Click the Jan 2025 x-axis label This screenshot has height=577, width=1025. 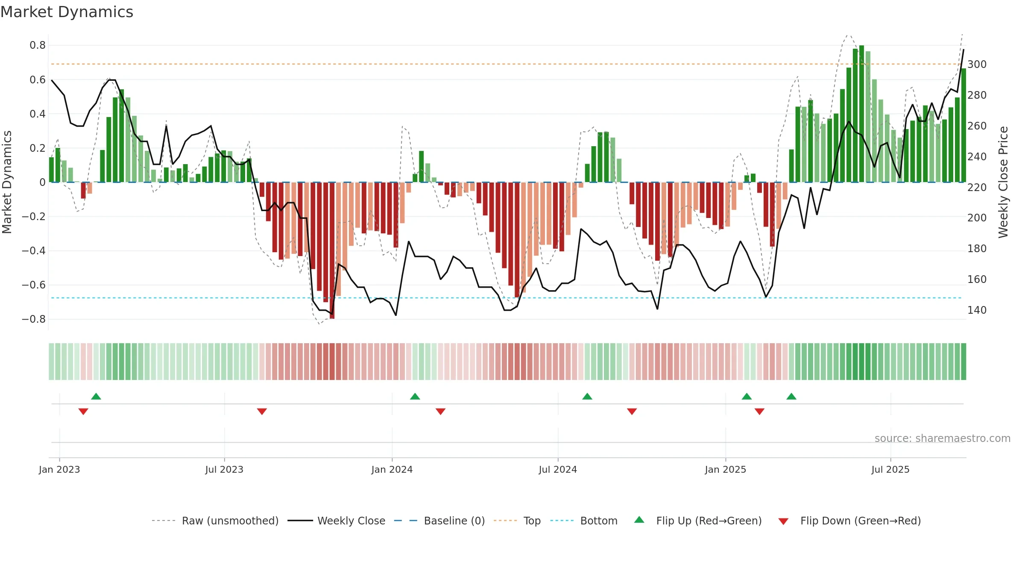click(726, 469)
